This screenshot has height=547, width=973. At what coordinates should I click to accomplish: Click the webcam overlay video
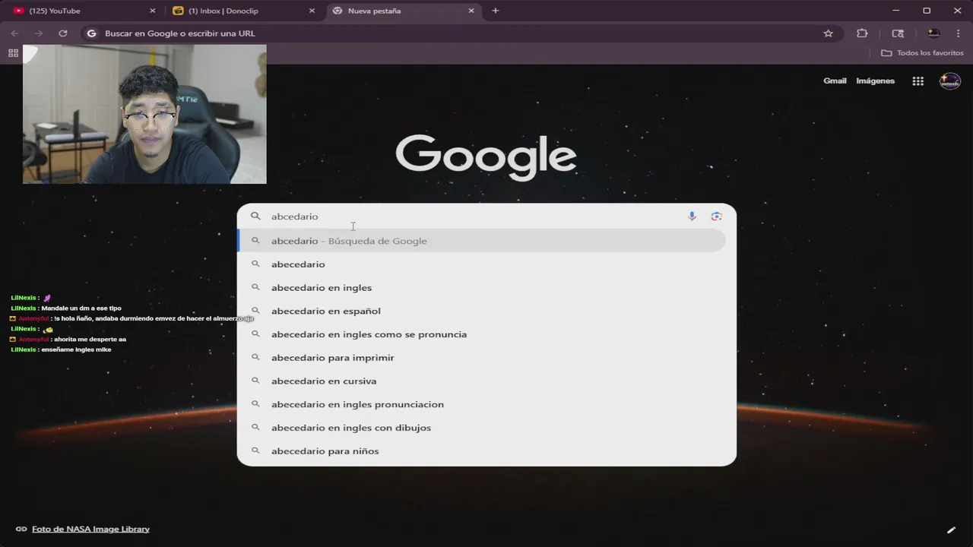(144, 114)
